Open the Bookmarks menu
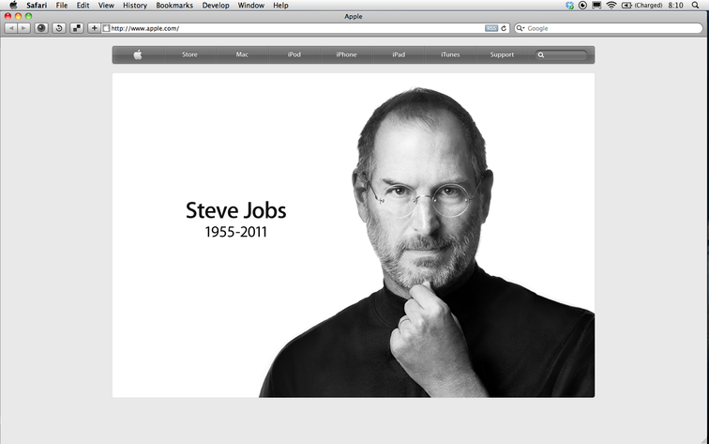The height and width of the screenshot is (444, 709). (x=174, y=6)
